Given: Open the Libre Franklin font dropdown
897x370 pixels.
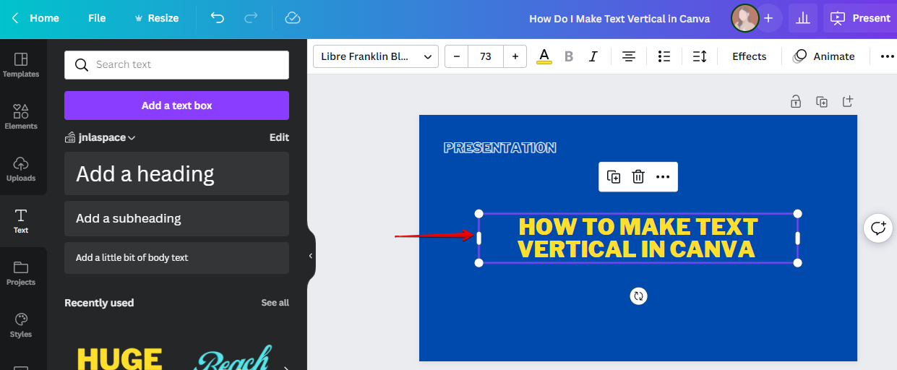Looking at the screenshot, I should tap(375, 56).
